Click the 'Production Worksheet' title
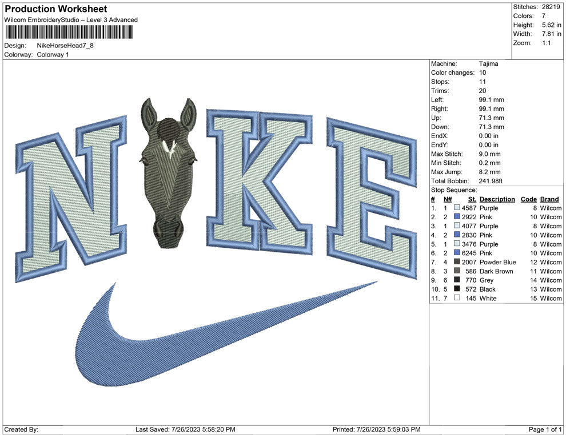 pyautogui.click(x=56, y=9)
